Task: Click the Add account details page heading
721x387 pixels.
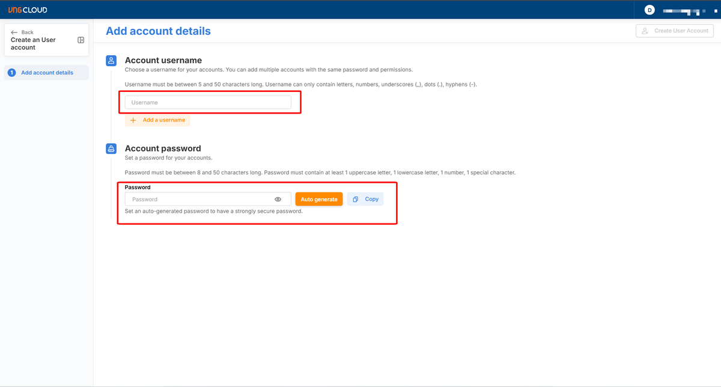Action: [x=158, y=31]
